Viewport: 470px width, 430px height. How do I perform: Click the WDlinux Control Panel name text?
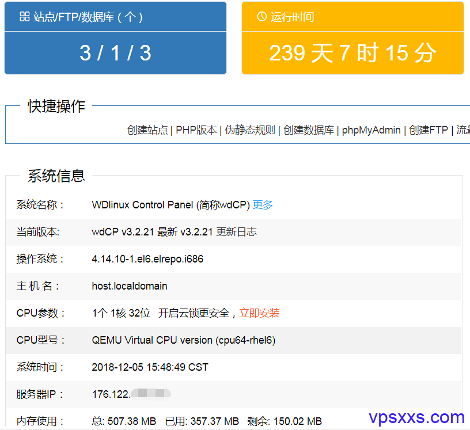[x=171, y=205]
